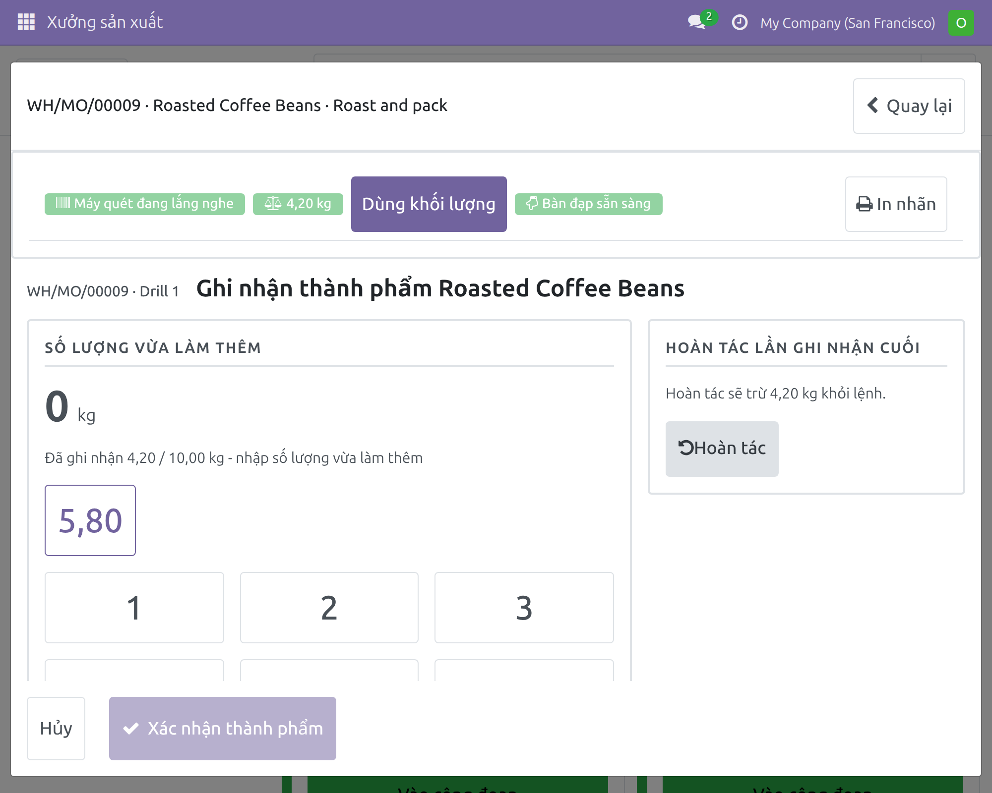The image size is (992, 793).
Task: Click the printer icon on In nhãn
Action: pyautogui.click(x=865, y=204)
